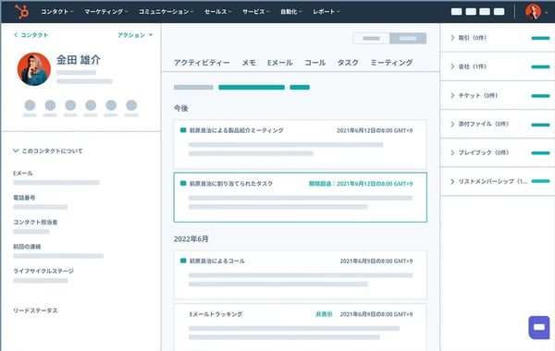Image resolution: width=555 pixels, height=351 pixels.
Task: Open the 自動化 navigation menu
Action: coord(291,12)
